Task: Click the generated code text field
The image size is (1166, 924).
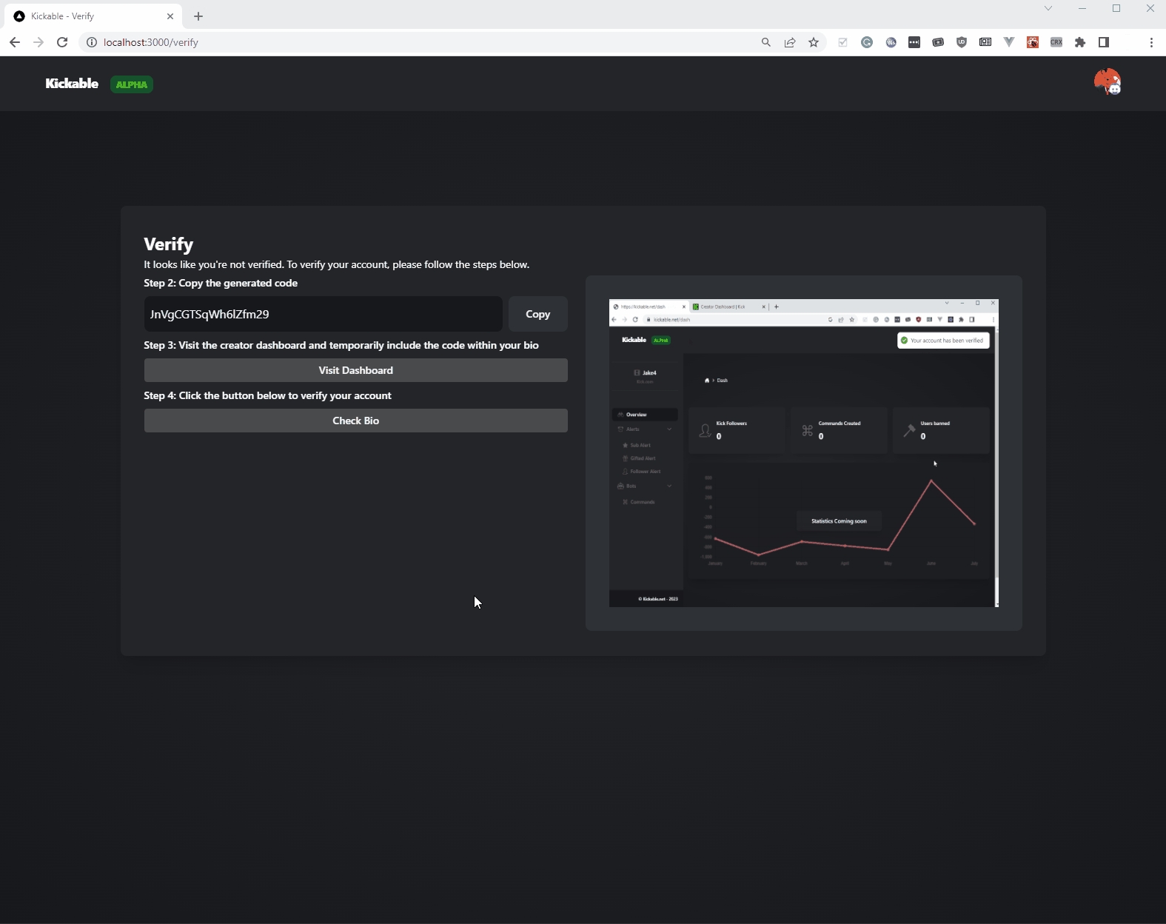Action: click(x=323, y=314)
